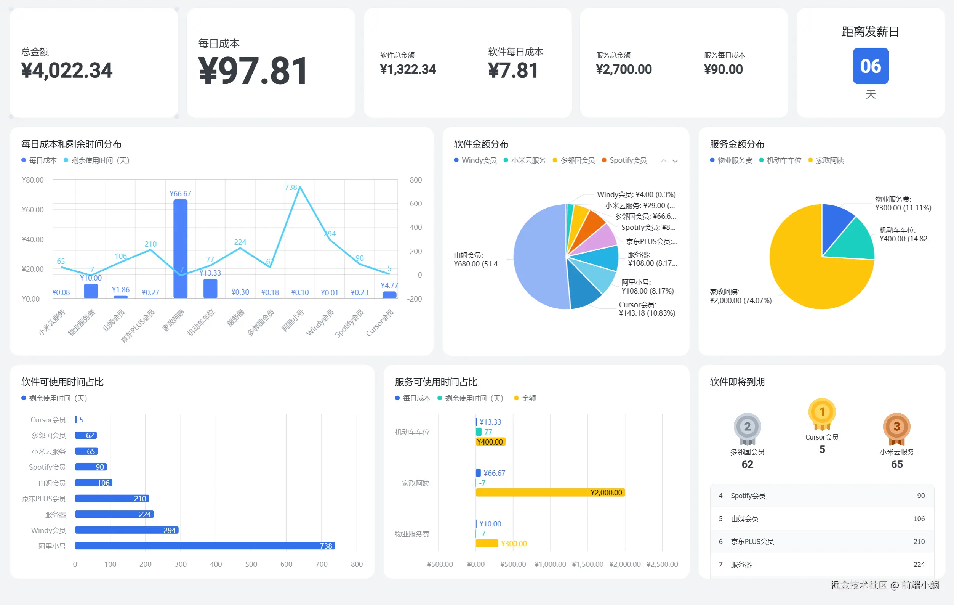Image resolution: width=954 pixels, height=605 pixels.
Task: Click the 738 peak point on line chart
Action: pos(300,187)
